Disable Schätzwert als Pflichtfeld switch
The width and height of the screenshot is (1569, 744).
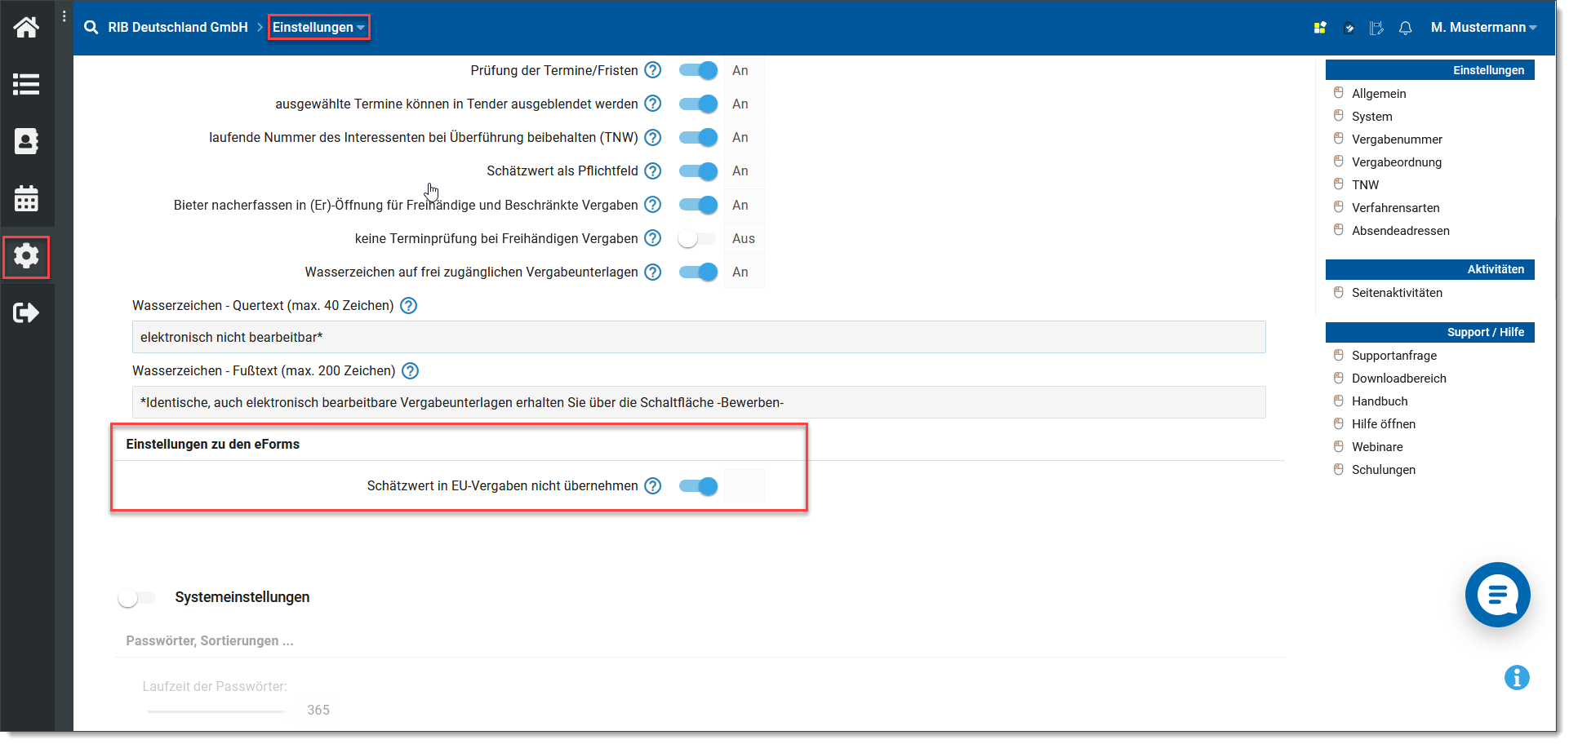click(x=698, y=170)
